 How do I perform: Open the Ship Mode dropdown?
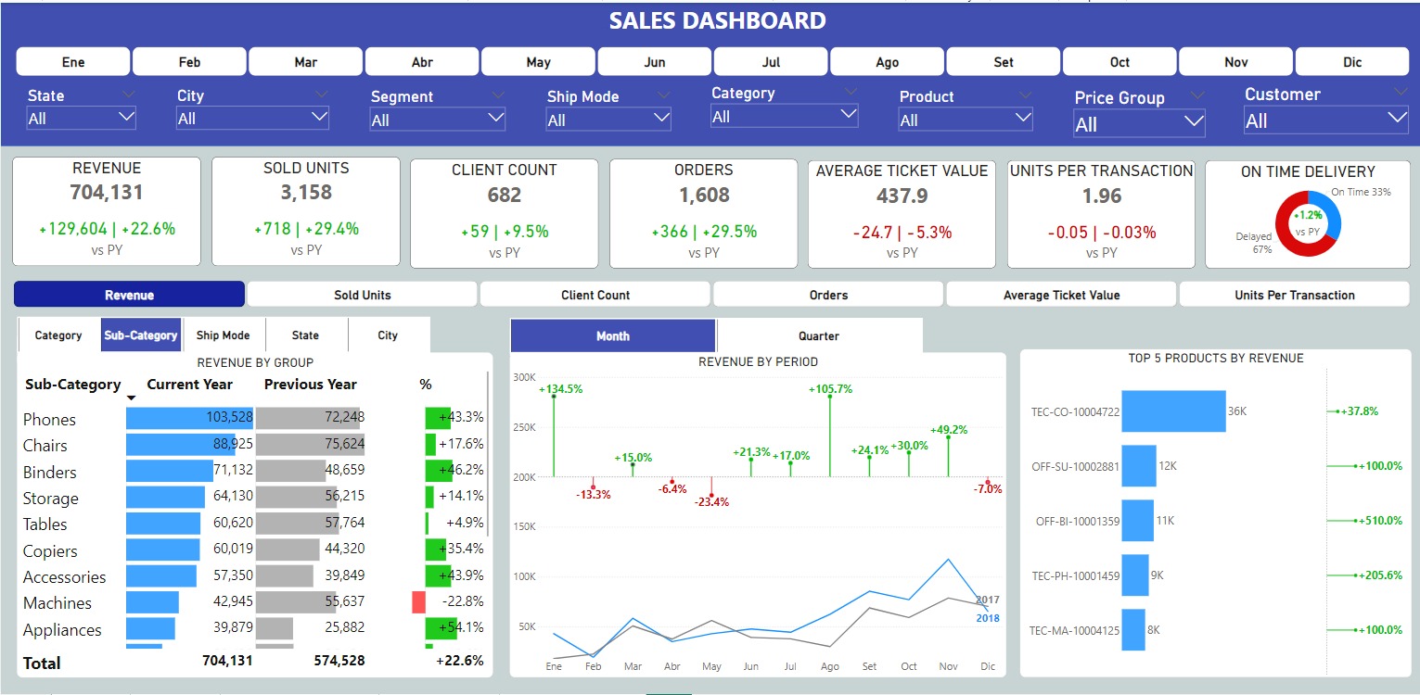608,119
